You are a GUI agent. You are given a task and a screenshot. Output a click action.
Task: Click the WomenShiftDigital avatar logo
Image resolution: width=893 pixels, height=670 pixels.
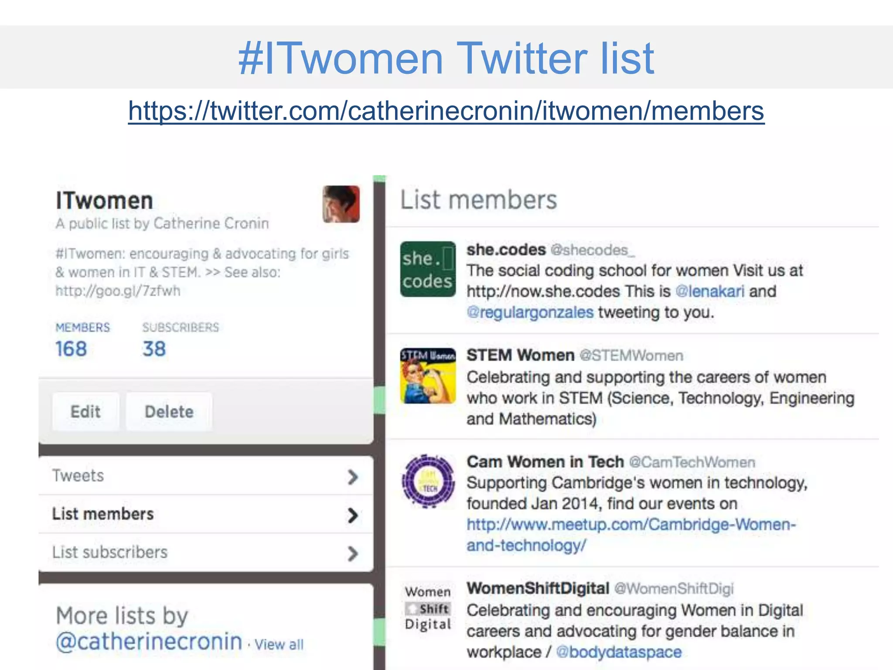(428, 608)
